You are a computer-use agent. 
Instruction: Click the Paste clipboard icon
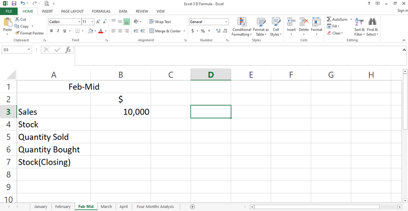7,23
